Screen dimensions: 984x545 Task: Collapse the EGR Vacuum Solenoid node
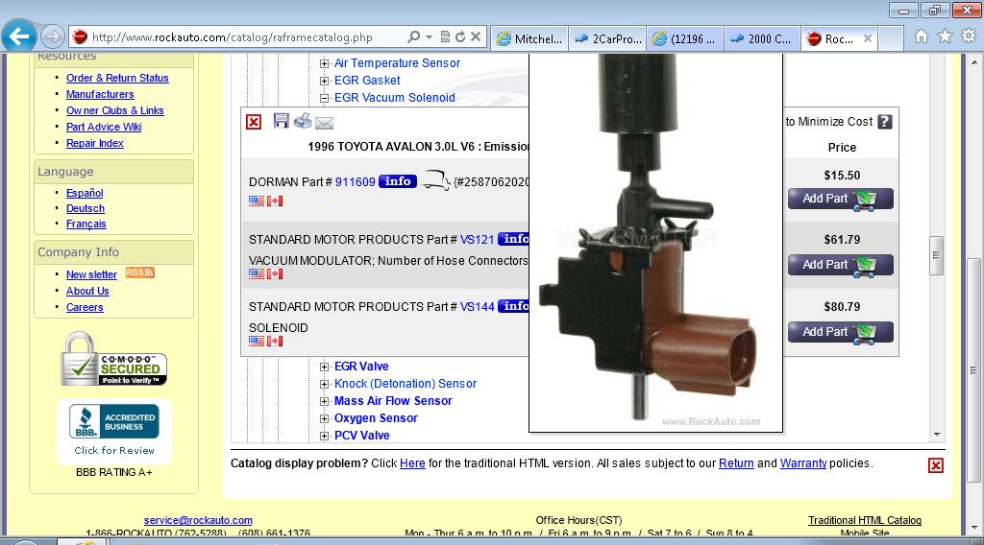[x=325, y=99]
